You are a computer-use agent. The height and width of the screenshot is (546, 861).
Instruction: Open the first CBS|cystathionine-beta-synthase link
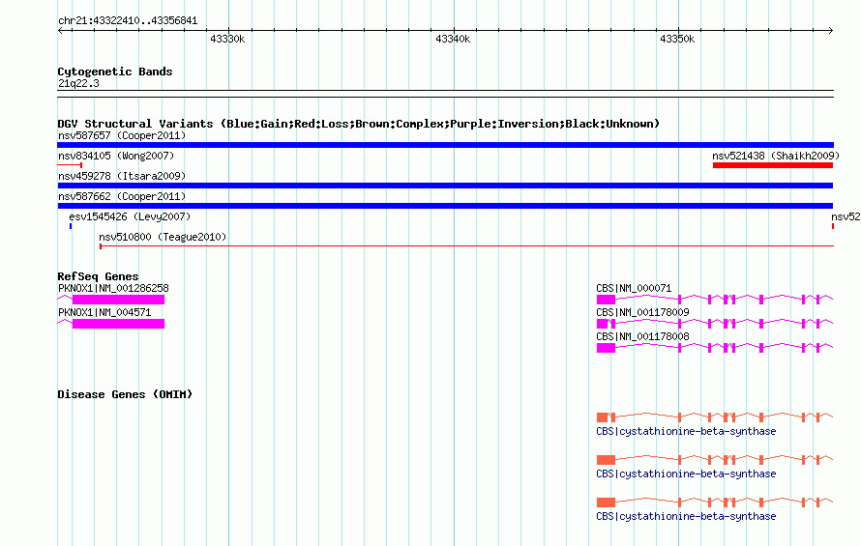pyautogui.click(x=686, y=431)
